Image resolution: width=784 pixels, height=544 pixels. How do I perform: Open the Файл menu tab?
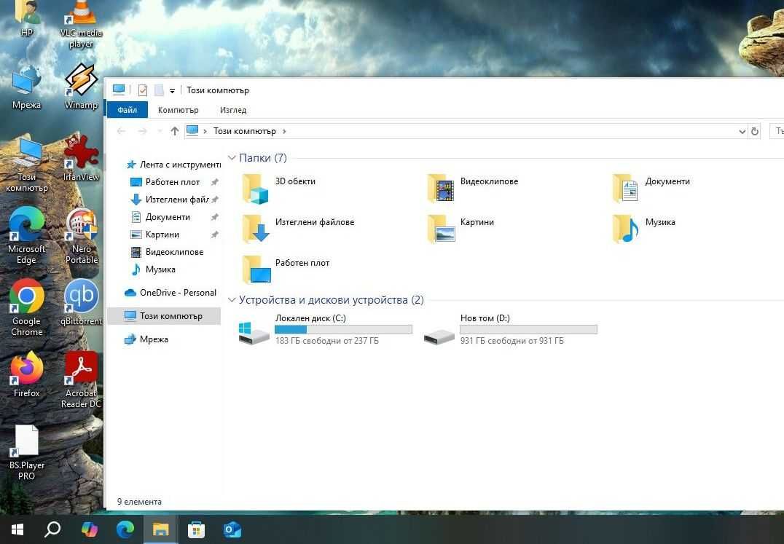(127, 110)
